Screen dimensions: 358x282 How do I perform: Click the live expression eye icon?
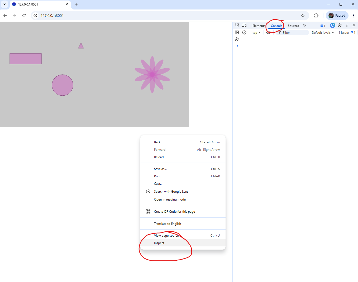268,32
